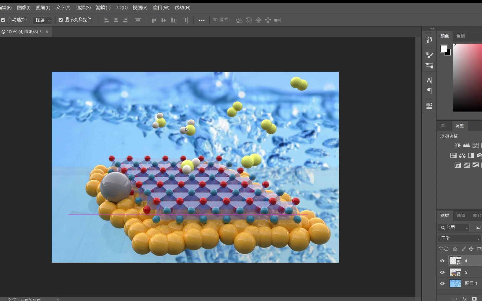Image resolution: width=482 pixels, height=301 pixels.
Task: Select the 3D zoom video camera icon
Action: coord(278,20)
